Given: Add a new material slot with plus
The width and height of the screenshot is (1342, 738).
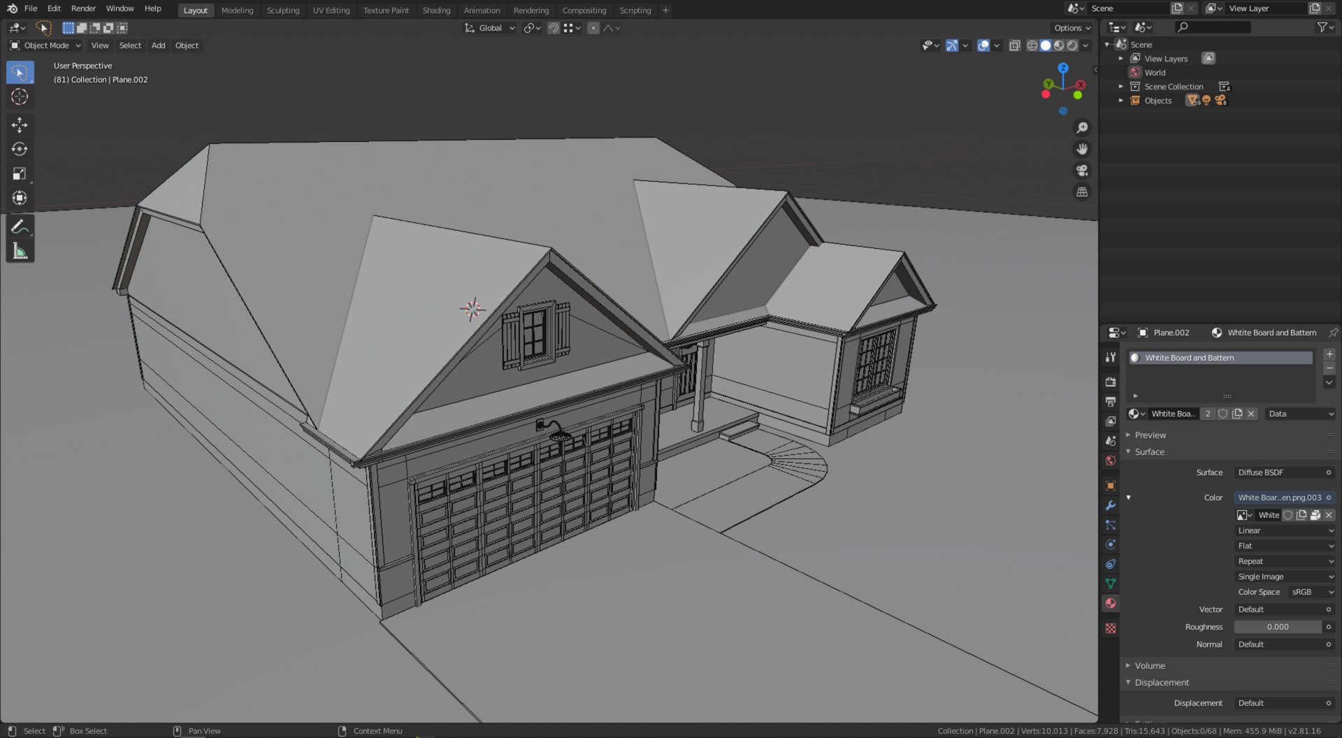Looking at the screenshot, I should pos(1329,354).
